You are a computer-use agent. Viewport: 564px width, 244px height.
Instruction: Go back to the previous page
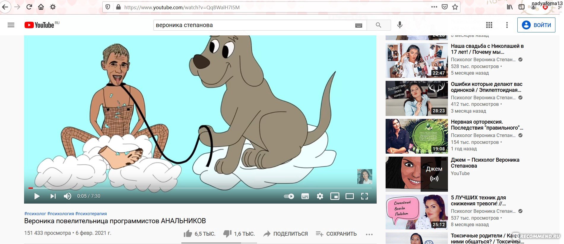pos(5,7)
